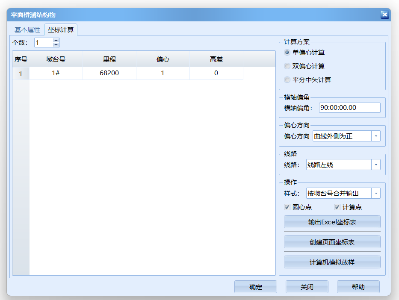This screenshot has height=300, width=399.
Task: Increase 个数 with spinner up arrow
Action: pos(56,41)
